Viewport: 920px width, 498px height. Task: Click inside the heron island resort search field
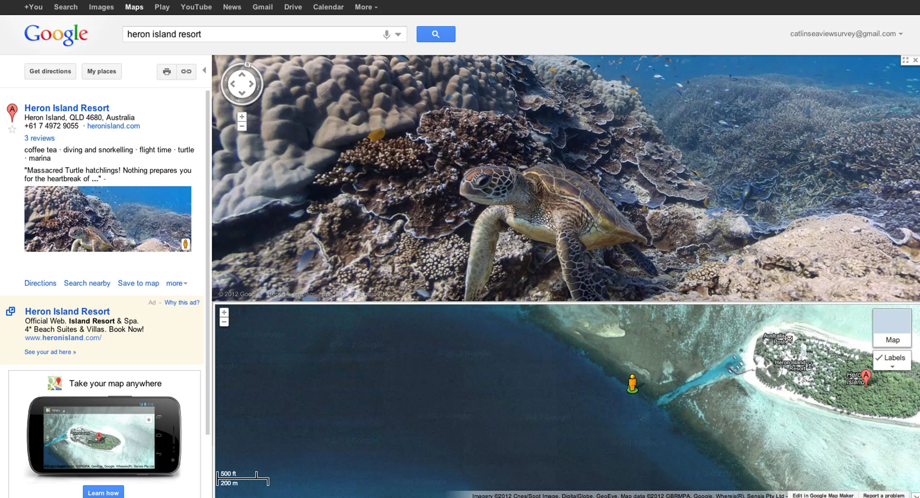[251, 34]
